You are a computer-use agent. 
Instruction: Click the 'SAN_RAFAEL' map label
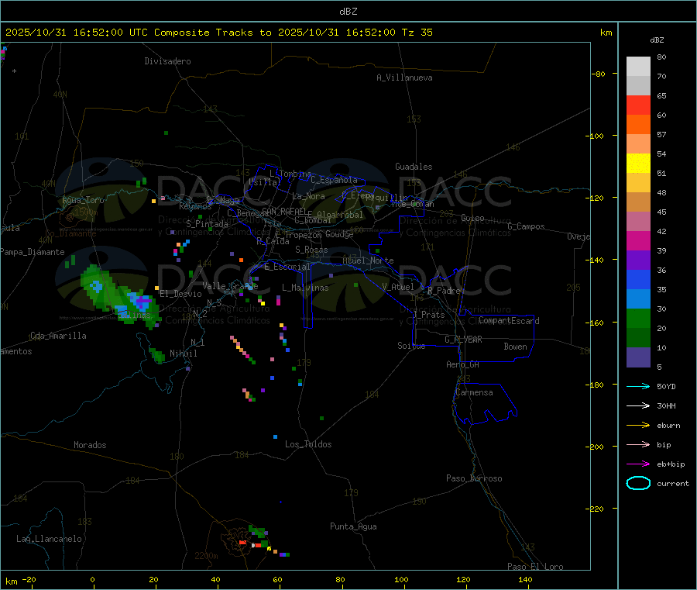click(284, 211)
